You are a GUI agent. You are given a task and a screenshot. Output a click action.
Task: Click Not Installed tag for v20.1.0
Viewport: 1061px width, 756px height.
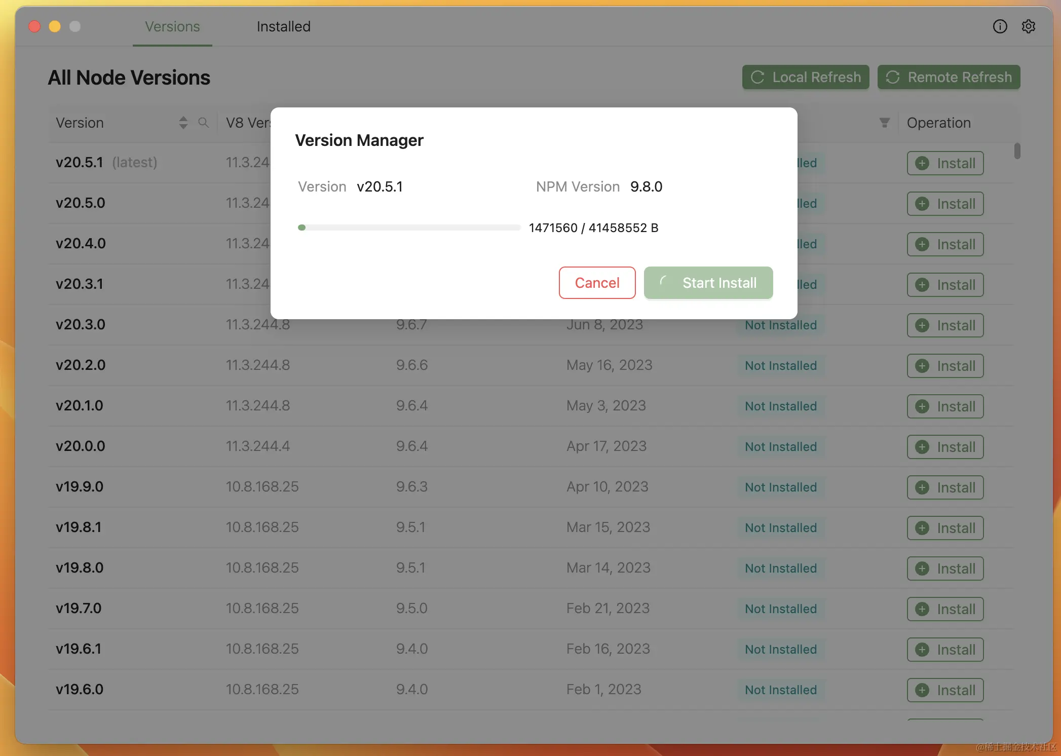coord(780,406)
